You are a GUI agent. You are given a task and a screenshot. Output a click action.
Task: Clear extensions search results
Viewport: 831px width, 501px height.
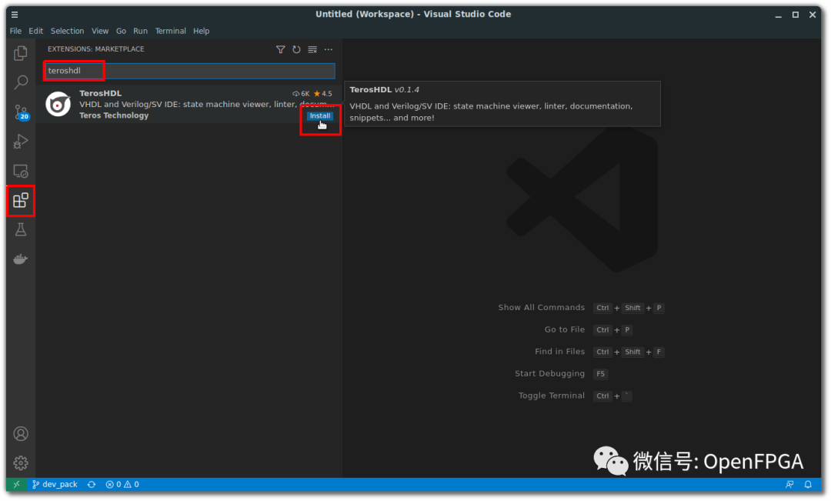[x=312, y=49]
